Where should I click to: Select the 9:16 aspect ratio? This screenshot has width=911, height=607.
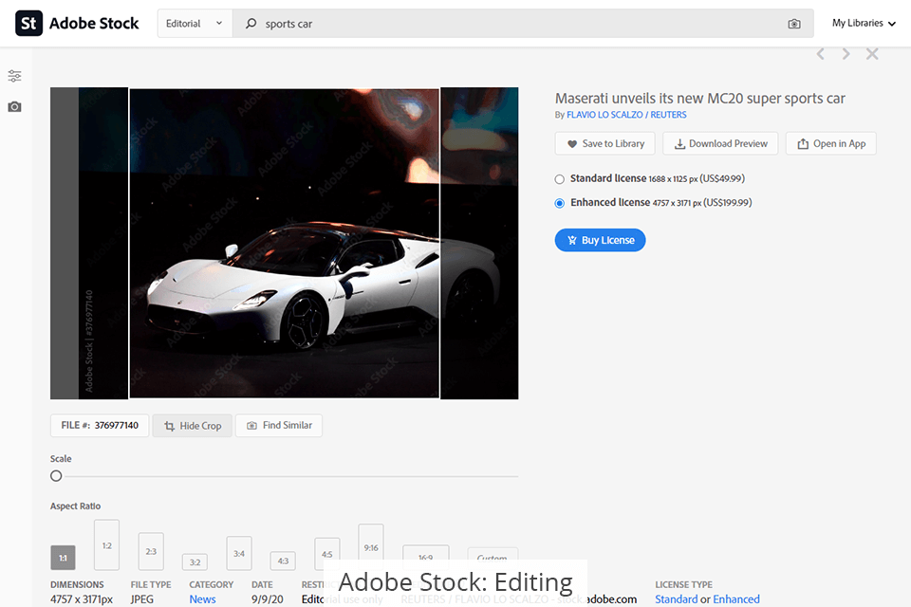pyautogui.click(x=371, y=546)
